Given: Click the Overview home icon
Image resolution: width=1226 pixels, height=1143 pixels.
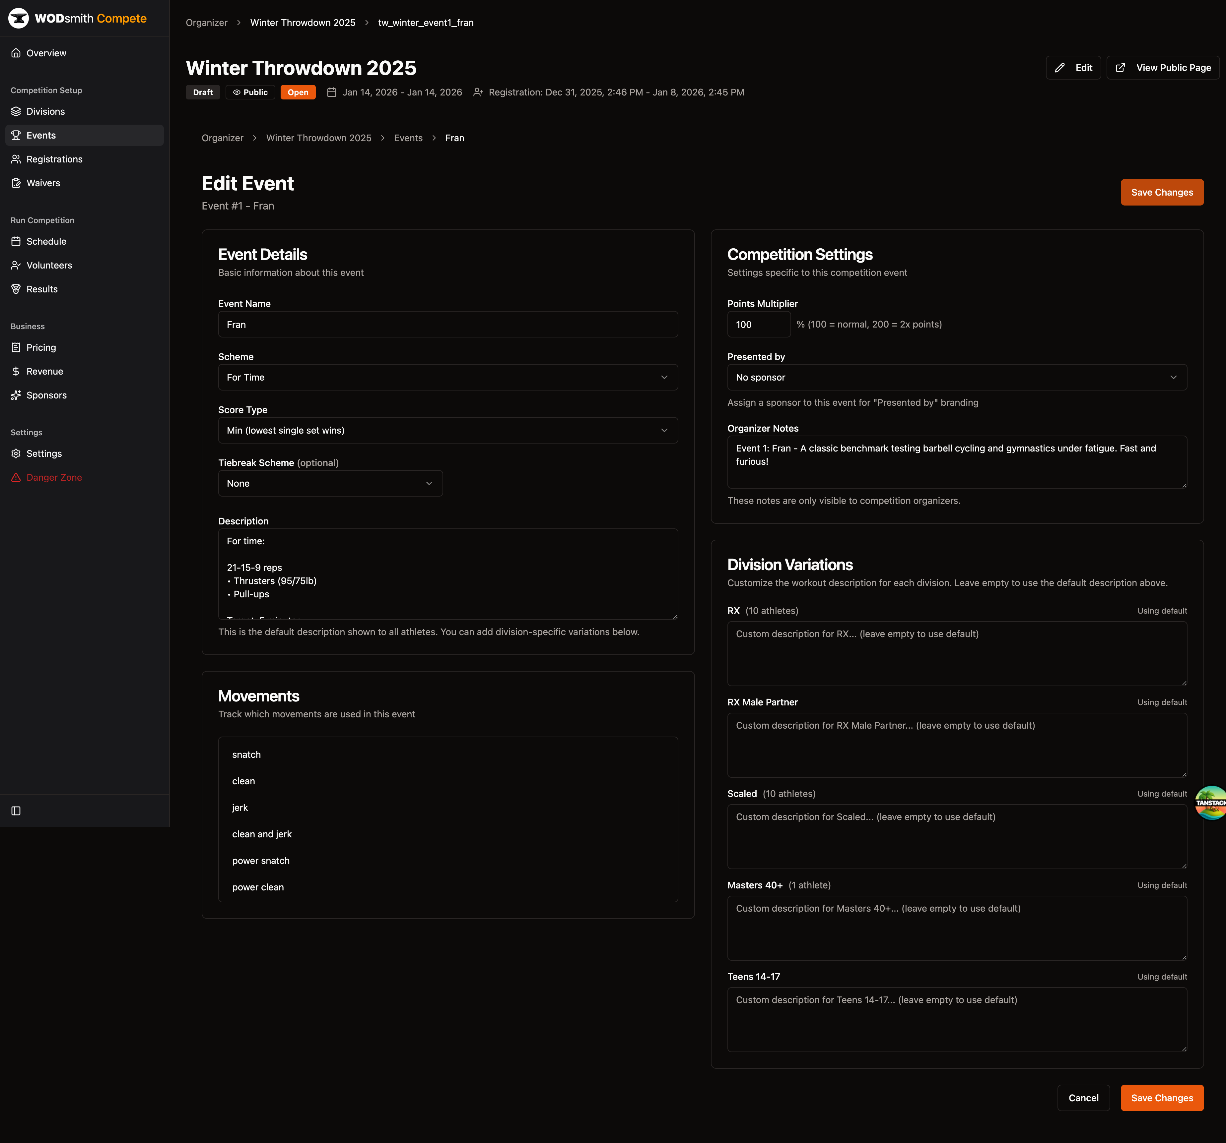Looking at the screenshot, I should [16, 53].
